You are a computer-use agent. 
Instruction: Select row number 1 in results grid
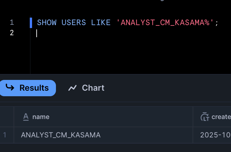5,135
